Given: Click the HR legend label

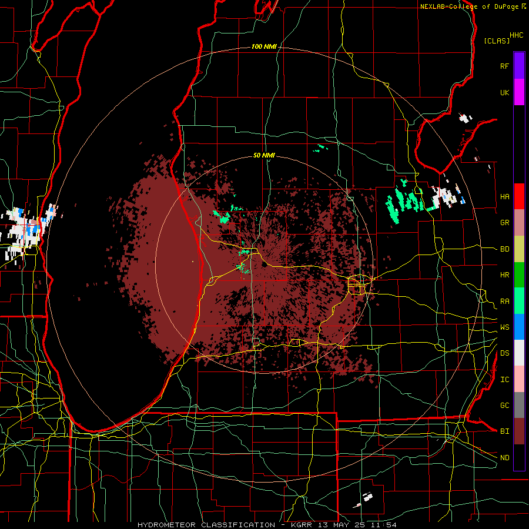Looking at the screenshot, I should [x=505, y=275].
